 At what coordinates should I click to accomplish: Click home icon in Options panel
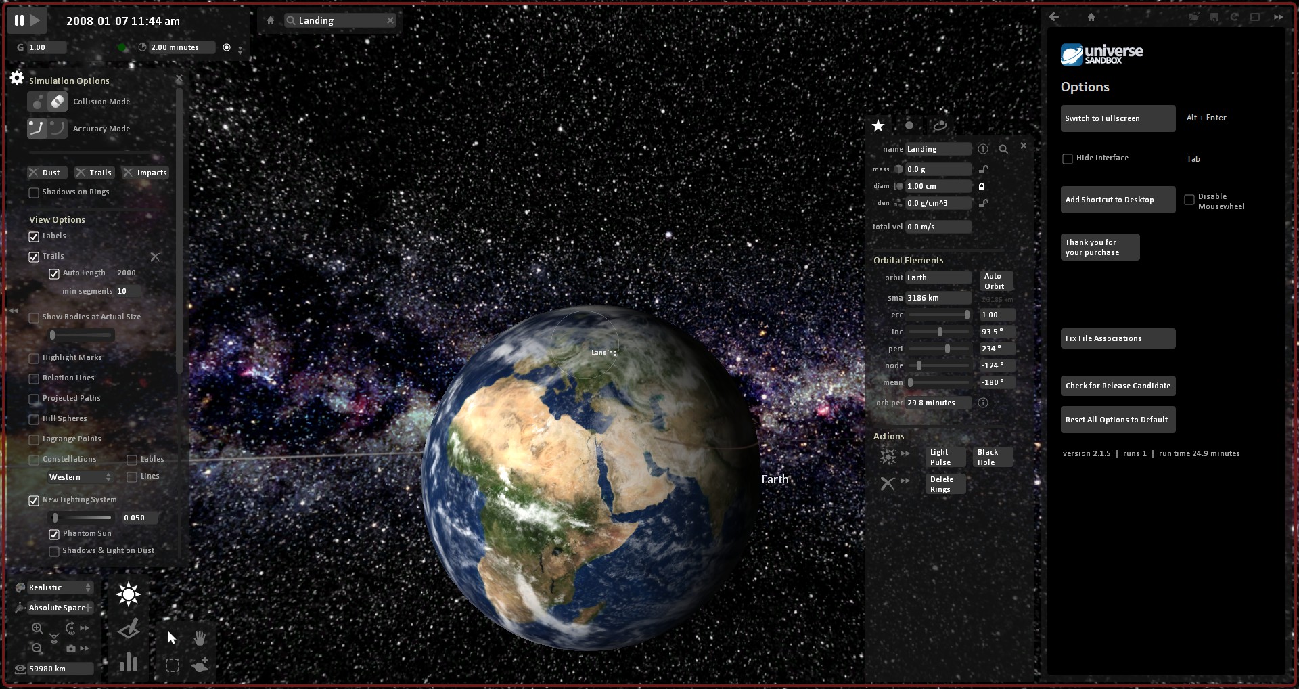click(1091, 17)
